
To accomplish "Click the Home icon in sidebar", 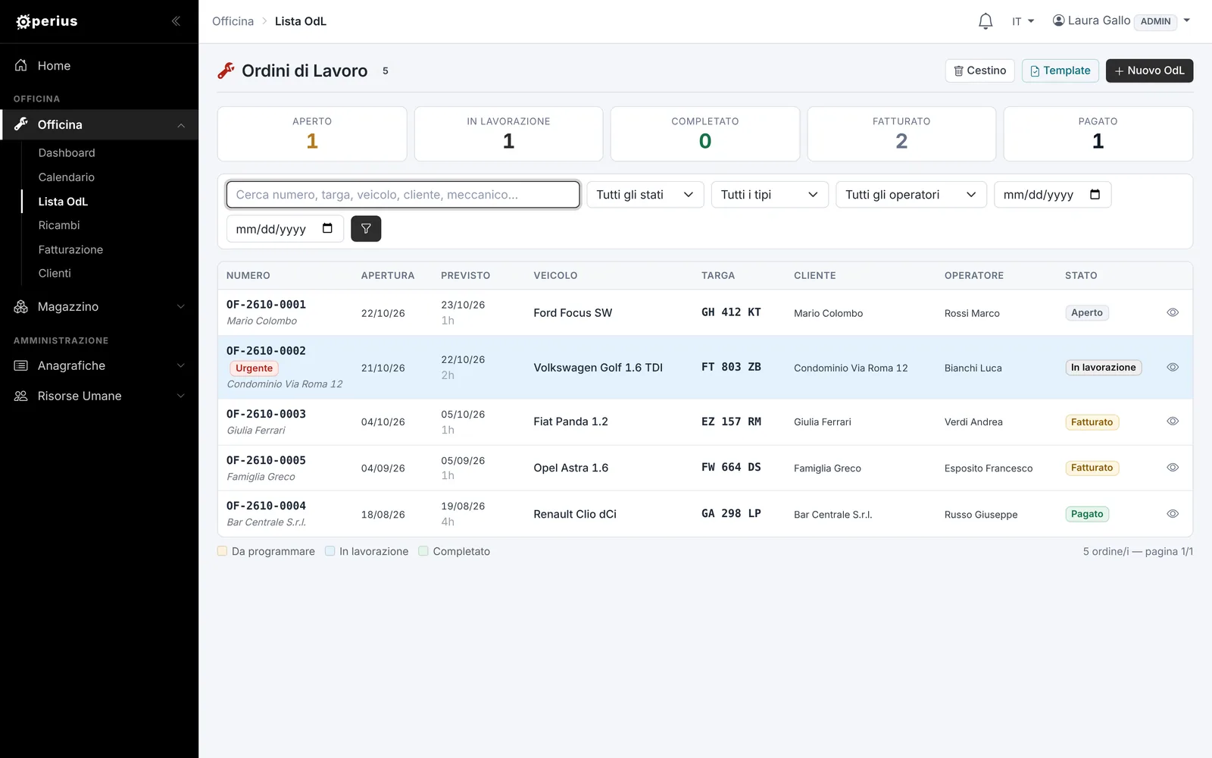I will pos(21,66).
